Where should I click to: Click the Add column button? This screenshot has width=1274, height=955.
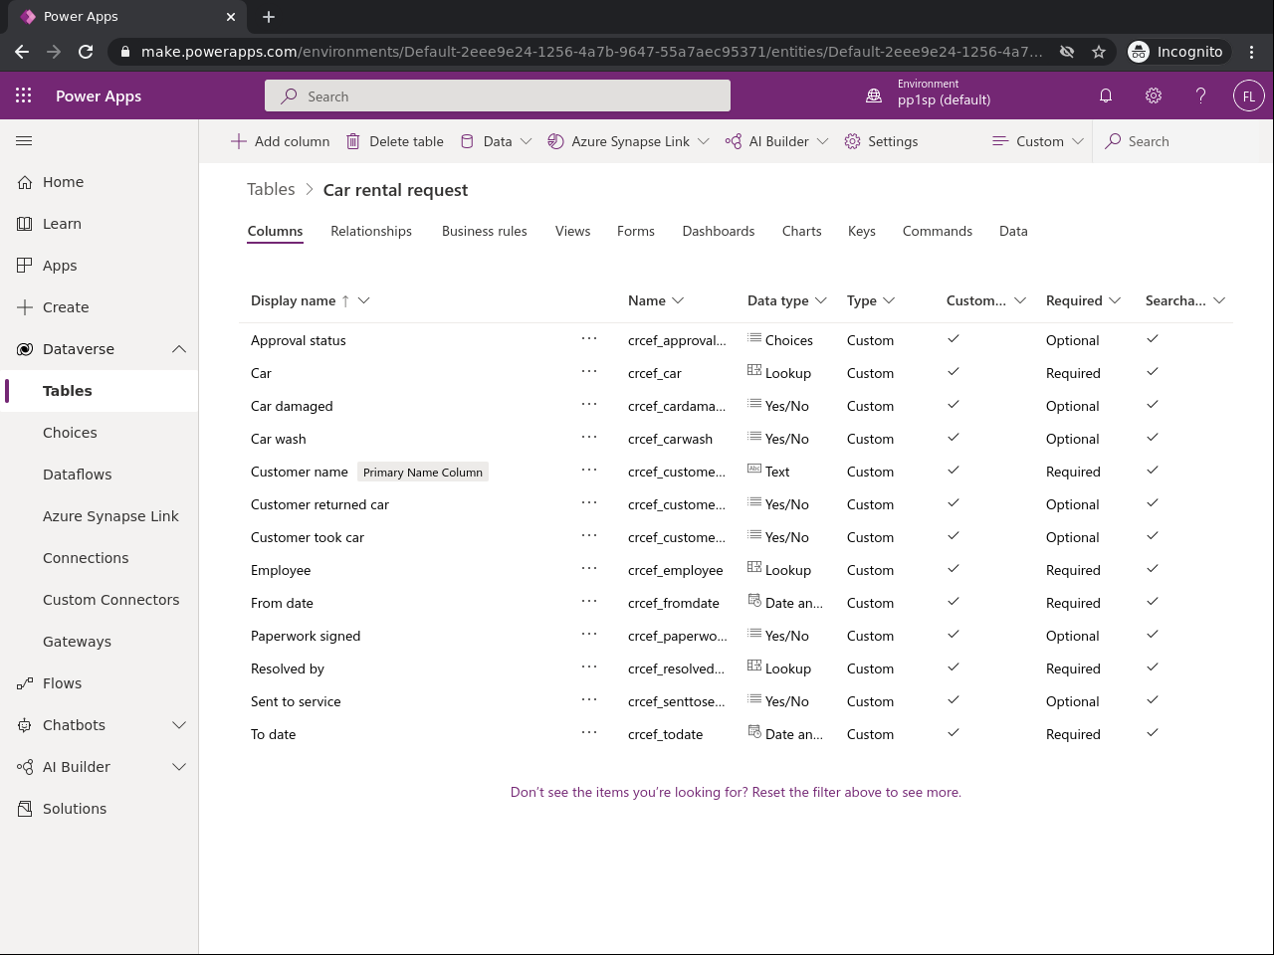coord(281,141)
